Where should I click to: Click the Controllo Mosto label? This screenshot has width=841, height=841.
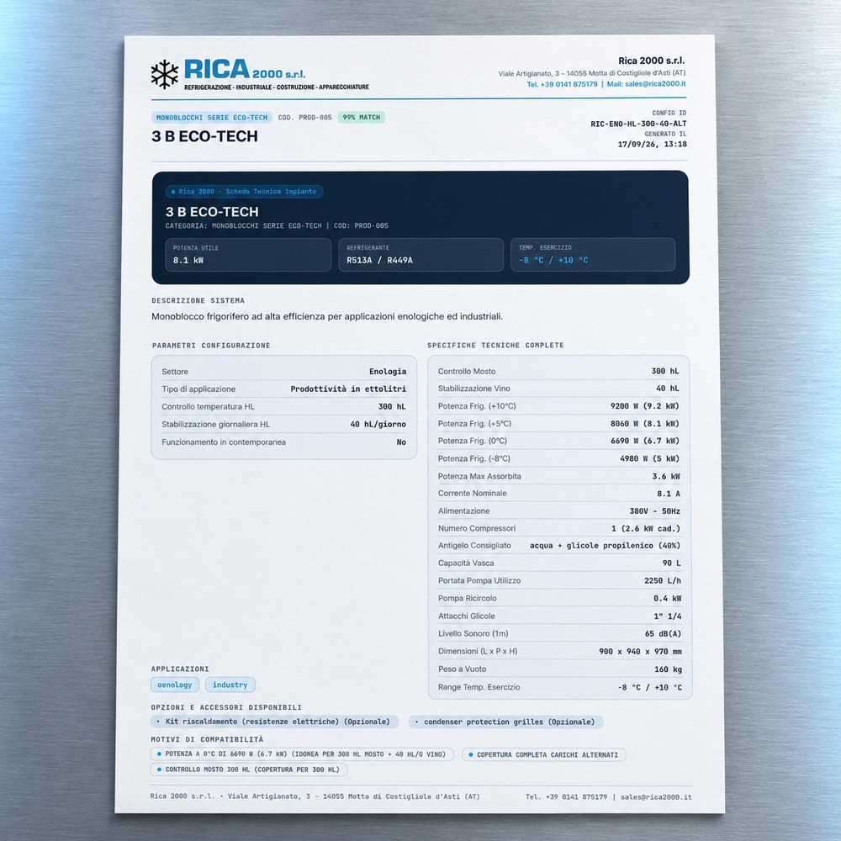[x=467, y=371]
